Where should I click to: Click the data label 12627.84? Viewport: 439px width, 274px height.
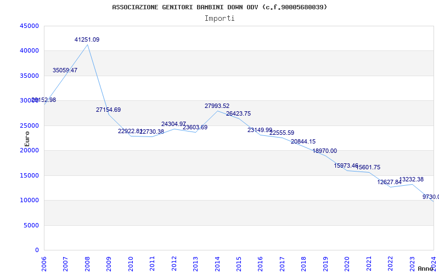(390, 182)
